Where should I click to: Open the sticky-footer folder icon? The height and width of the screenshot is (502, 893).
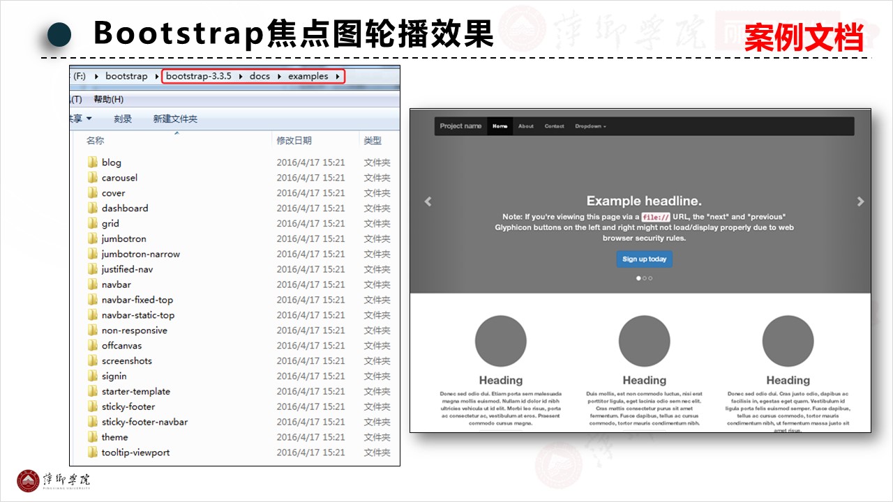[93, 407]
